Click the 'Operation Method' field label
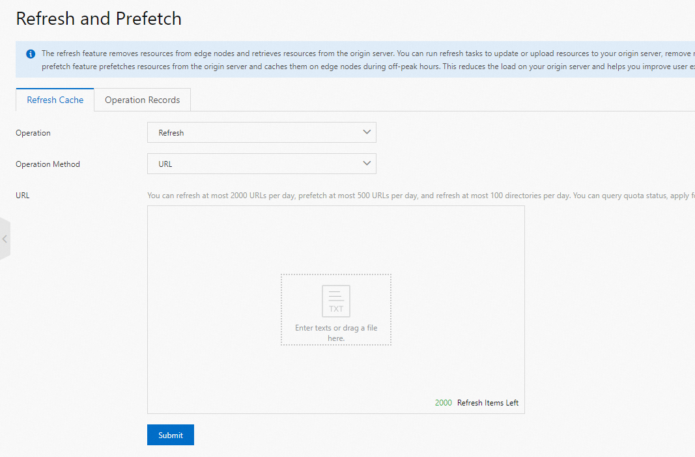Image resolution: width=695 pixels, height=457 pixels. [48, 164]
